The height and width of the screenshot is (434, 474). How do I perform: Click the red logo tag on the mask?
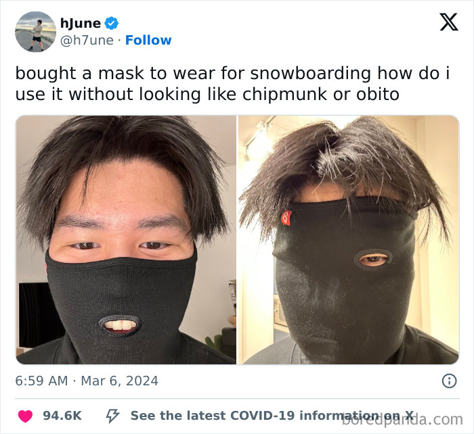click(286, 218)
